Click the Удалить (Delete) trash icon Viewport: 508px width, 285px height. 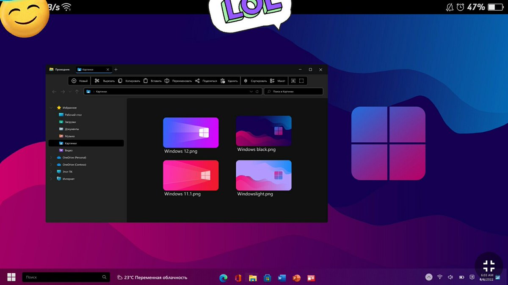(223, 81)
